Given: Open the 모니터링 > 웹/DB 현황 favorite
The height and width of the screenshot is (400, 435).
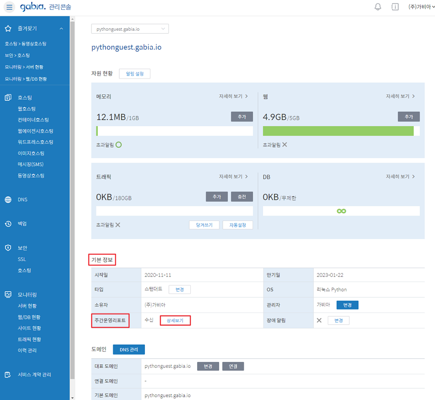Looking at the screenshot, I should [x=26, y=79].
